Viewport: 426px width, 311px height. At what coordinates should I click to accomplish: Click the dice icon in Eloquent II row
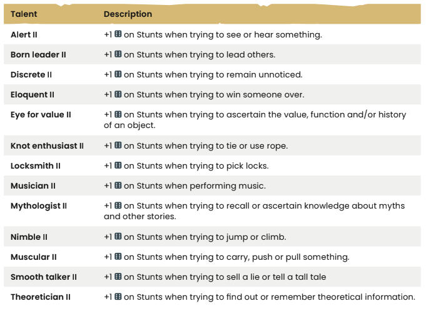118,94
